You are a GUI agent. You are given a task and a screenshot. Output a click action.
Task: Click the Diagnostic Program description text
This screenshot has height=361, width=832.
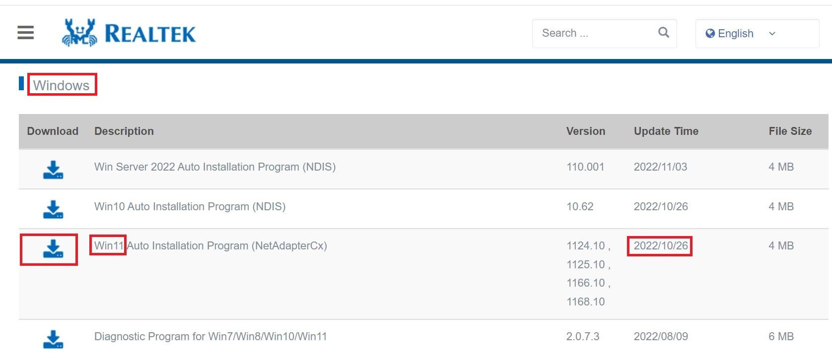[x=210, y=336]
